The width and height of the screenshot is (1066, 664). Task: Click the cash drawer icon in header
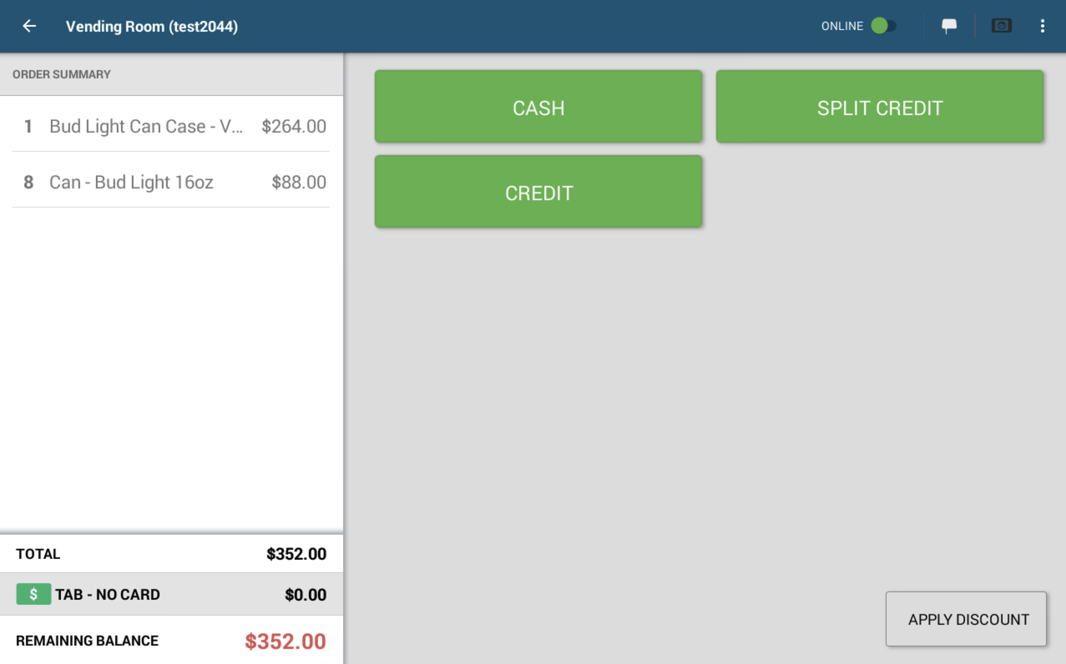1002,26
